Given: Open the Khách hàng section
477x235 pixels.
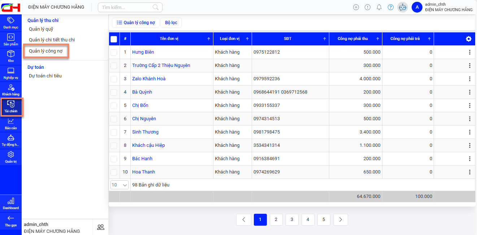Looking at the screenshot, I should pyautogui.click(x=11, y=90).
